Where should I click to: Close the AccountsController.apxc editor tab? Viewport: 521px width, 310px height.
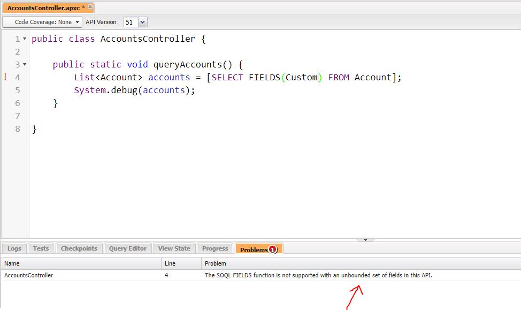point(89,7)
